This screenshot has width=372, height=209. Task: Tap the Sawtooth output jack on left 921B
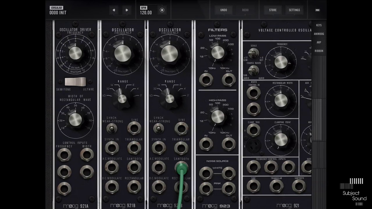click(x=134, y=167)
